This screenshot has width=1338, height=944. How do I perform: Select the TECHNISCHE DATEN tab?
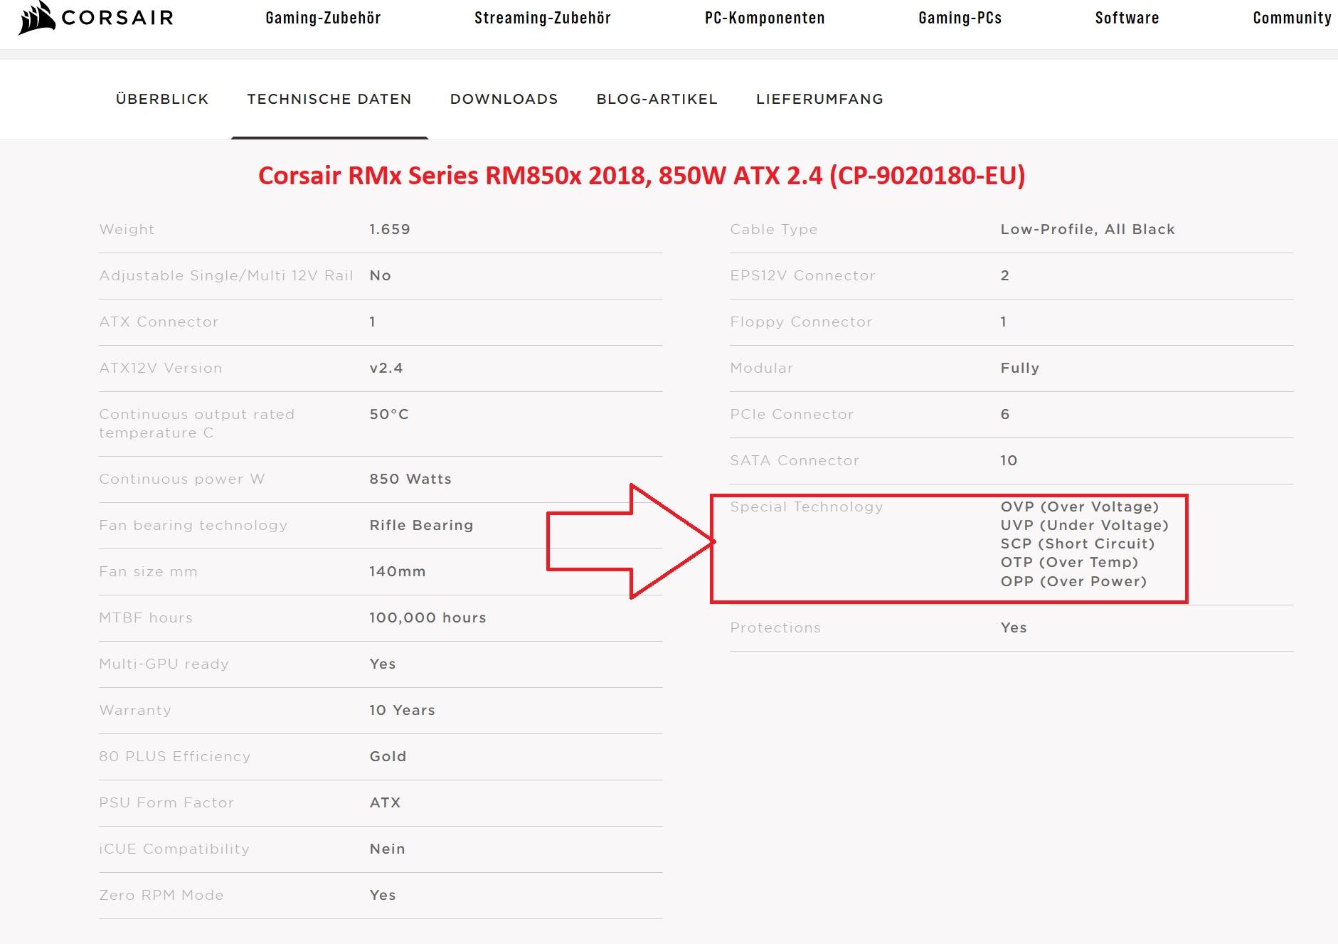tap(329, 99)
